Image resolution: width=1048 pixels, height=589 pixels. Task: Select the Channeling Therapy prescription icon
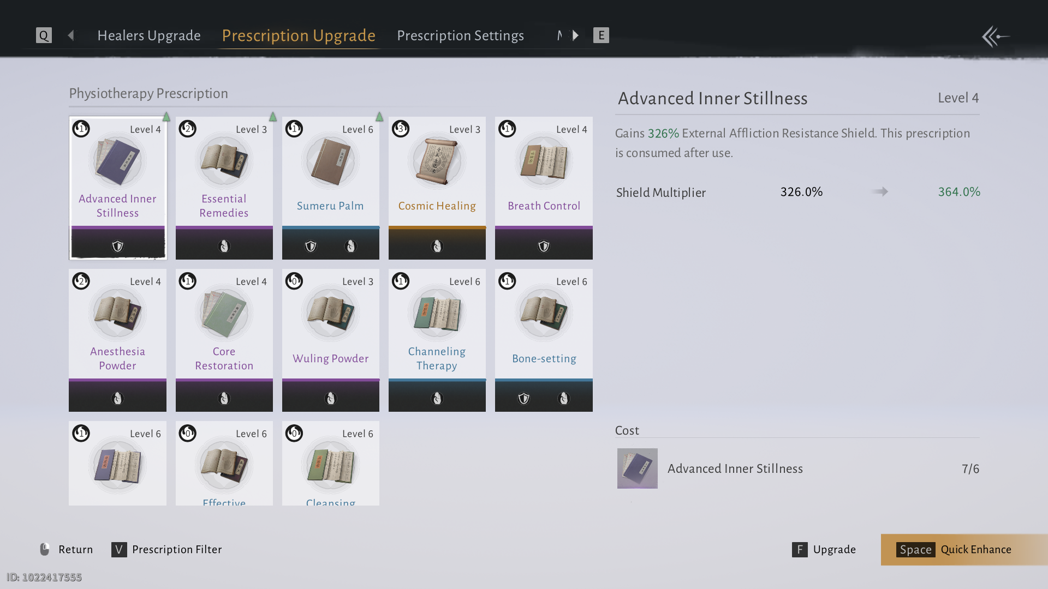(437, 314)
